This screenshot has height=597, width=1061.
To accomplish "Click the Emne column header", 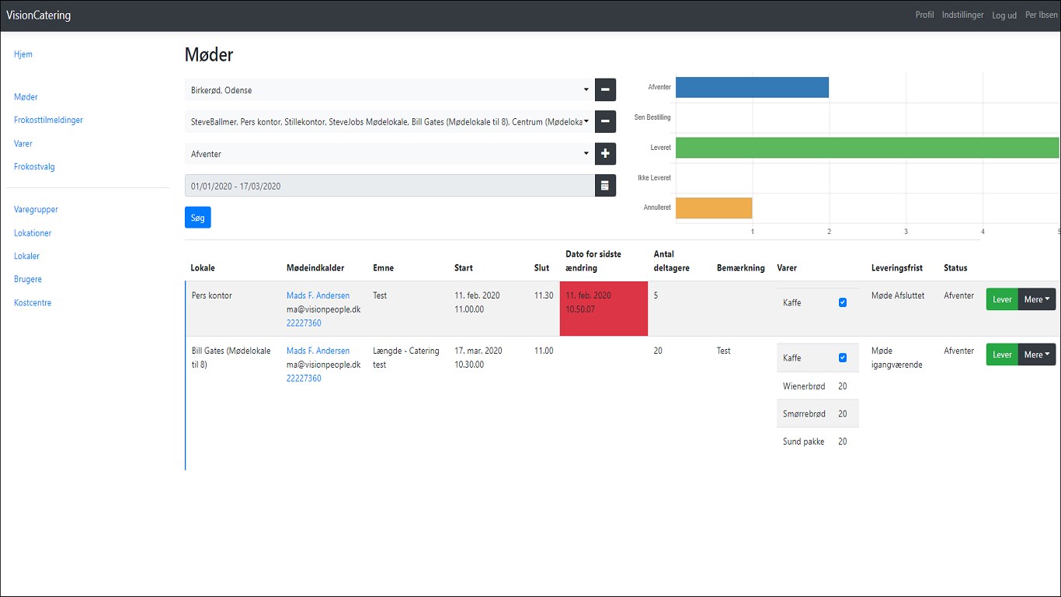I will click(x=383, y=268).
